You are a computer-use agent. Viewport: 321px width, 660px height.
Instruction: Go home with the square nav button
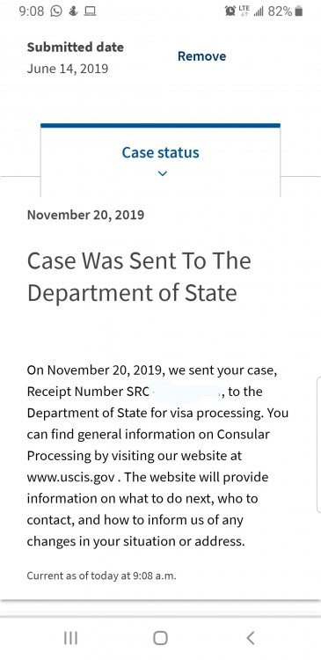click(x=160, y=639)
